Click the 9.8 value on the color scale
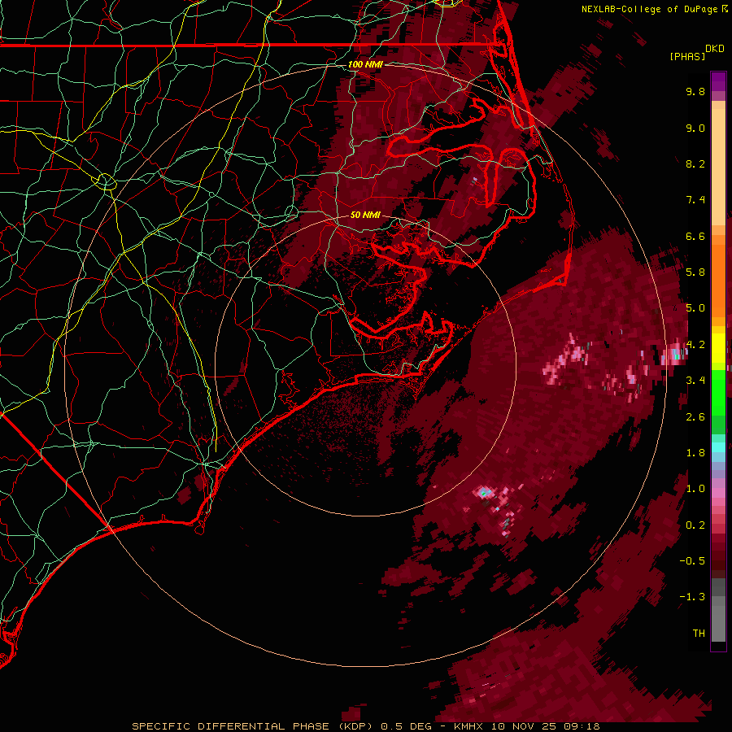Viewport: 732px width, 732px height. click(x=695, y=91)
